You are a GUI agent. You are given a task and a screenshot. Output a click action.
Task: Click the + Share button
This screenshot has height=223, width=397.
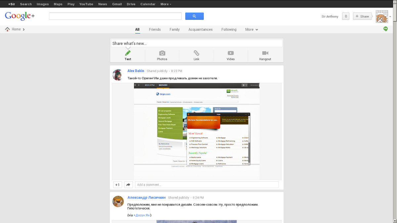pyautogui.click(x=363, y=16)
